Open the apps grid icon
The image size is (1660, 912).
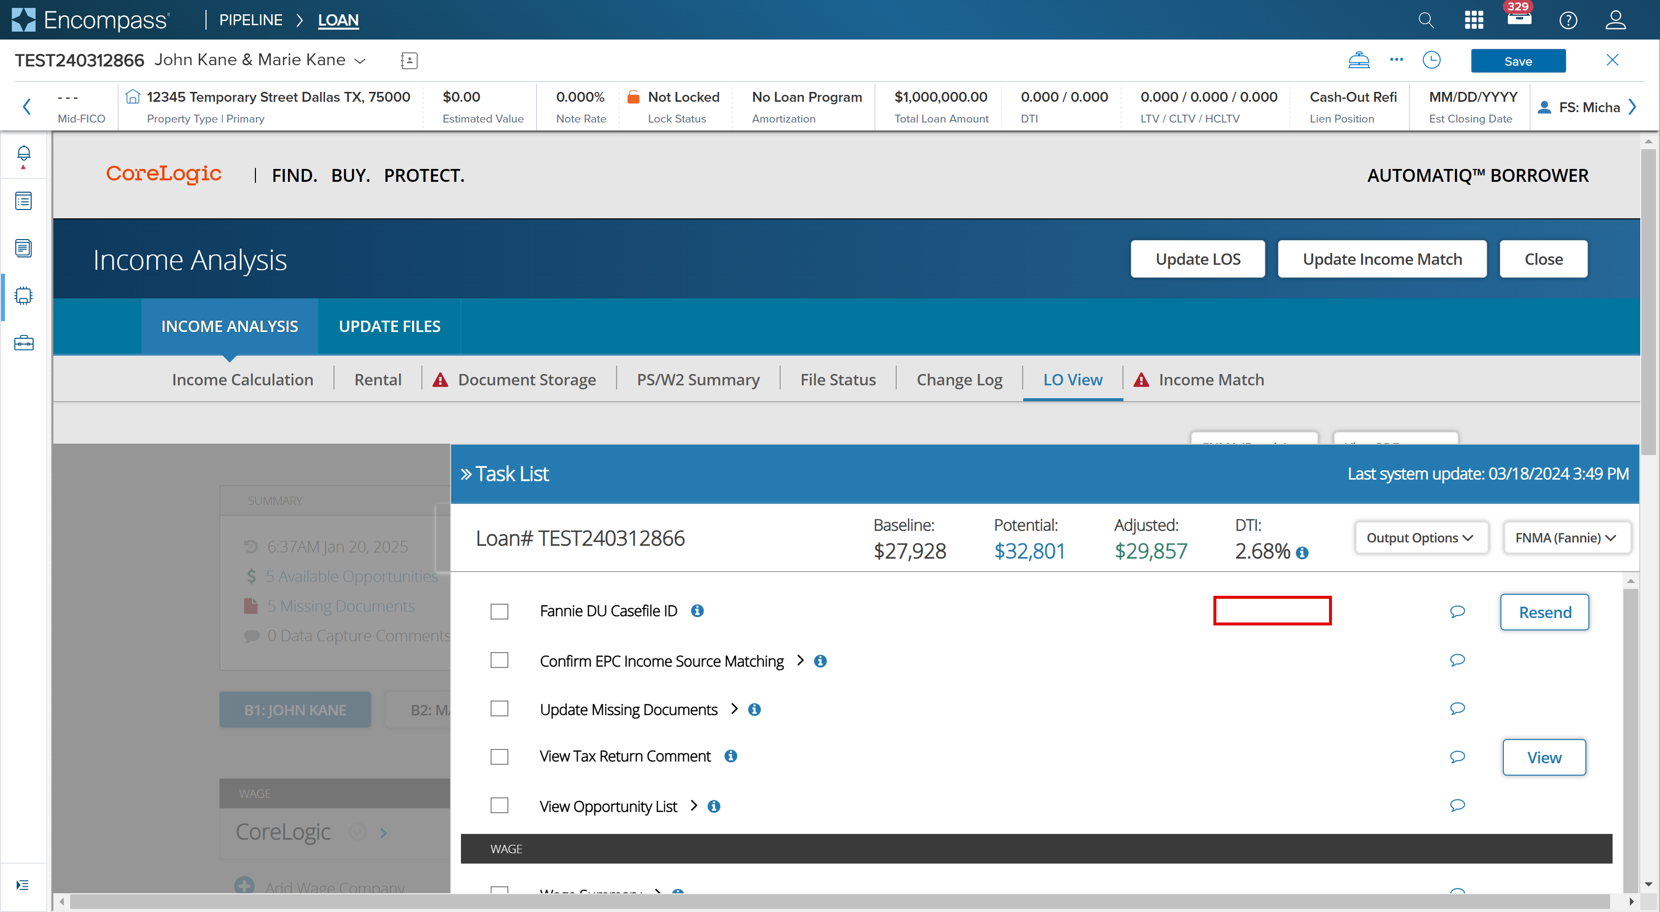coord(1474,20)
